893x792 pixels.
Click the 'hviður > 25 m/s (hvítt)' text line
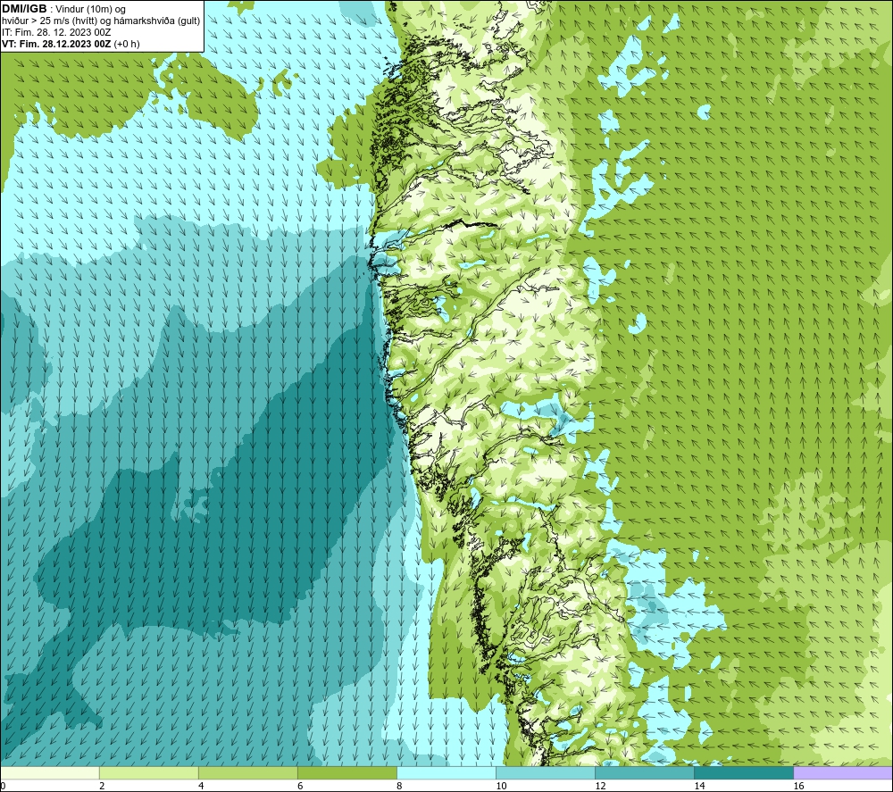[x=101, y=21]
